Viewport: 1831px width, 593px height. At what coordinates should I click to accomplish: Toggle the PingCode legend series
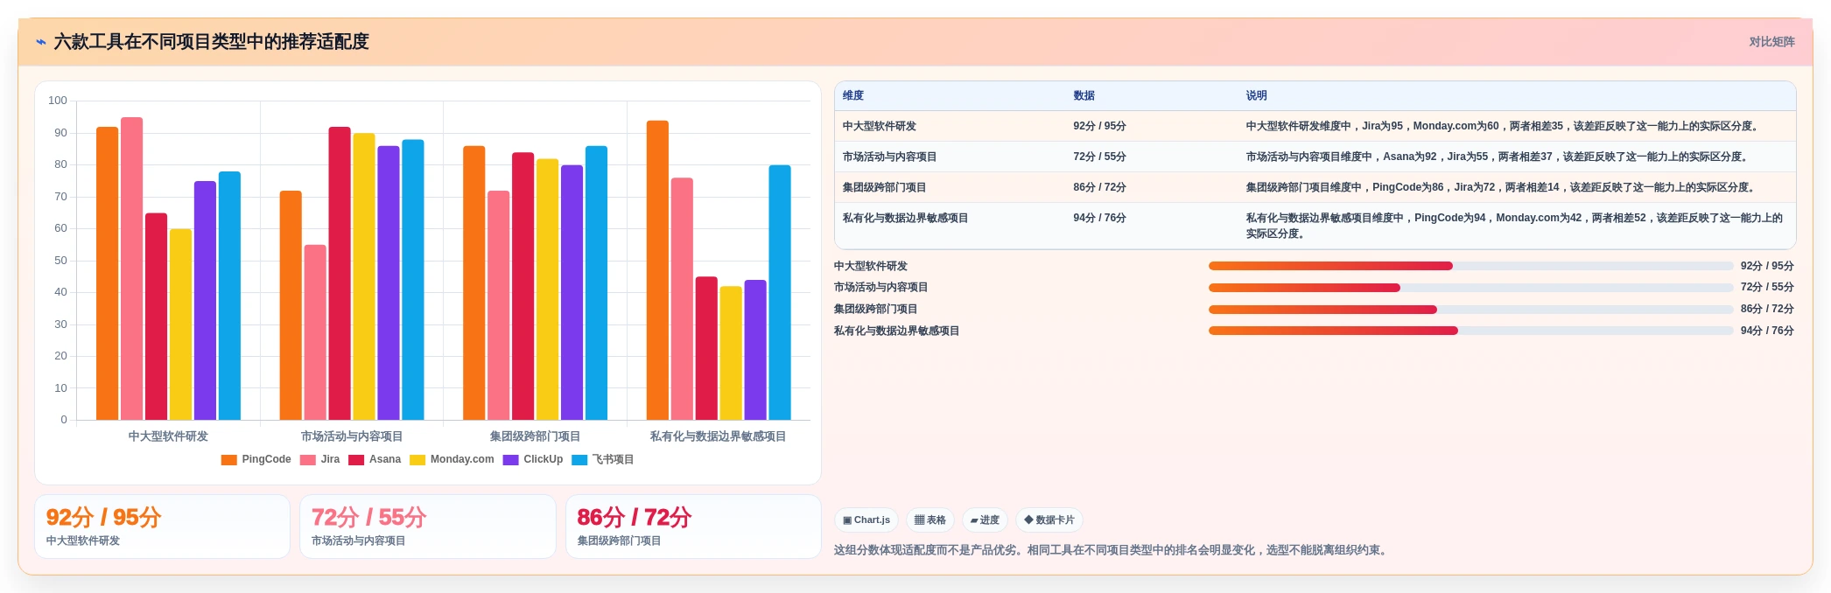256,459
